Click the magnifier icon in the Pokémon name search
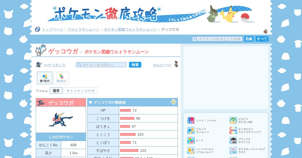The width and height of the screenshot is (302, 158). tap(79, 65)
